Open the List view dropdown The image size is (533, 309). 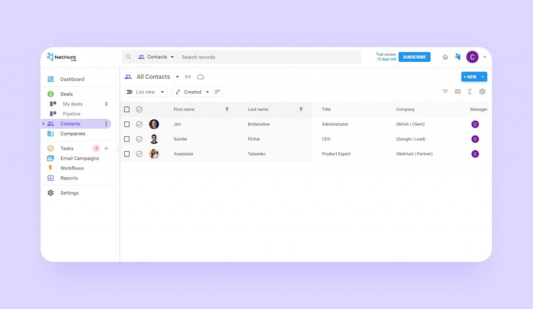click(145, 92)
